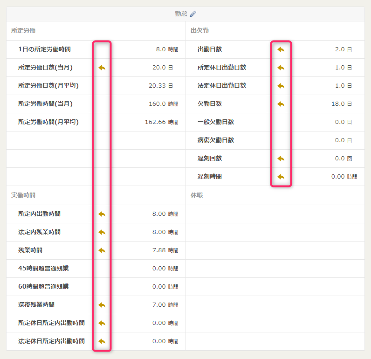This screenshot has width=371, height=359.
Task: Click the undo arrow next to 欠勤日数
Action: tap(281, 104)
